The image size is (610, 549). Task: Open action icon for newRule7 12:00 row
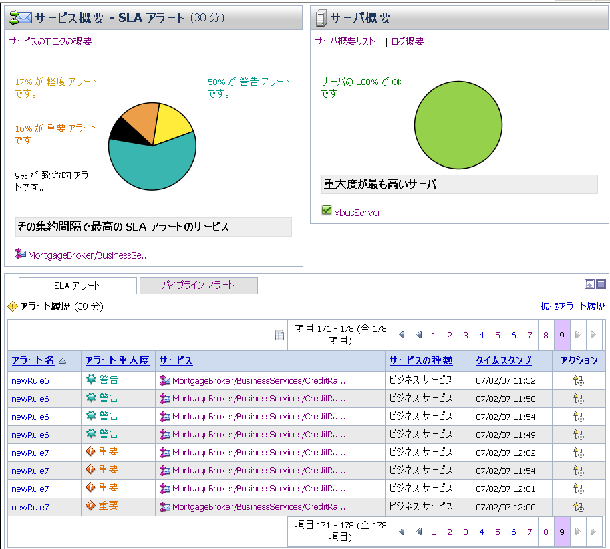pos(579,507)
